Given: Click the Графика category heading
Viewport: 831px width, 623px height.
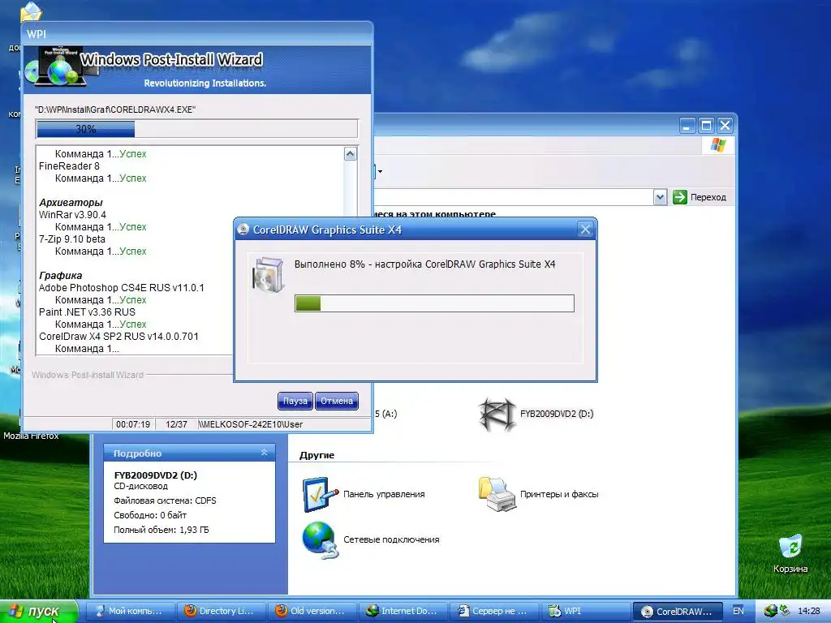Looking at the screenshot, I should click(60, 276).
